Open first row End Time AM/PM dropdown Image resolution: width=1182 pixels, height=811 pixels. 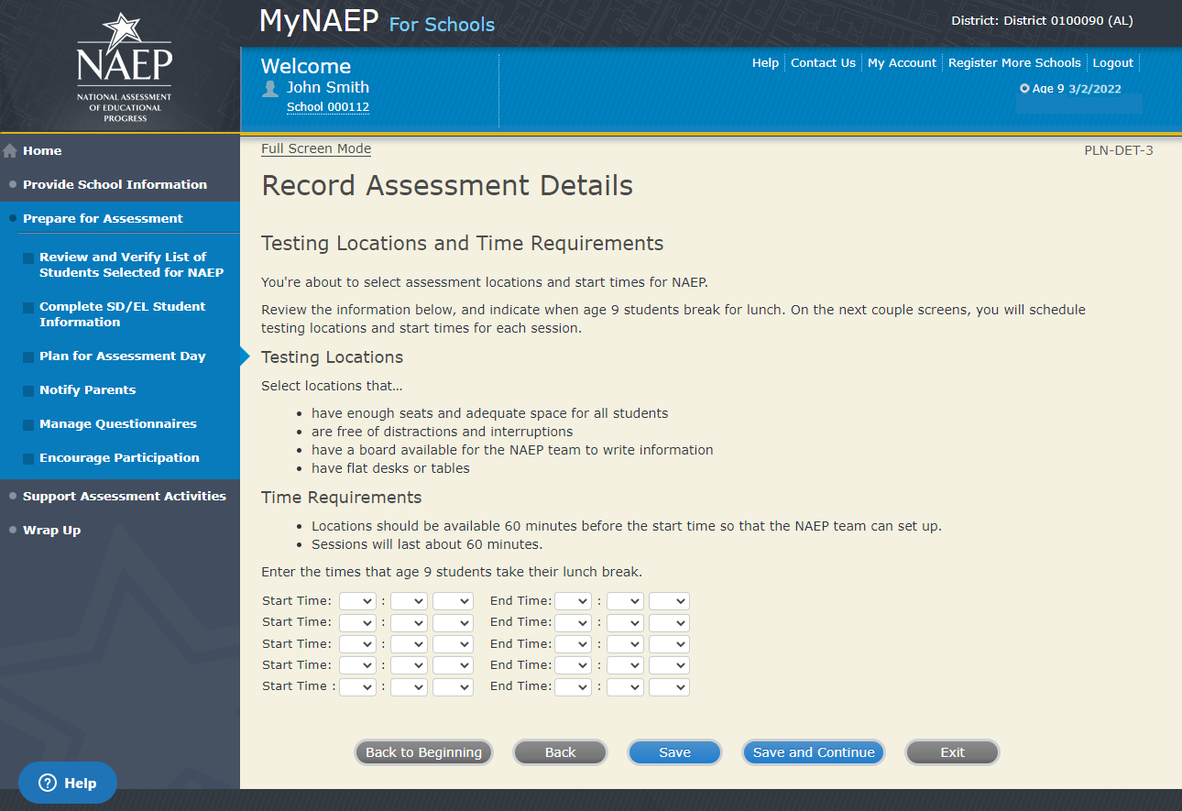[668, 601]
